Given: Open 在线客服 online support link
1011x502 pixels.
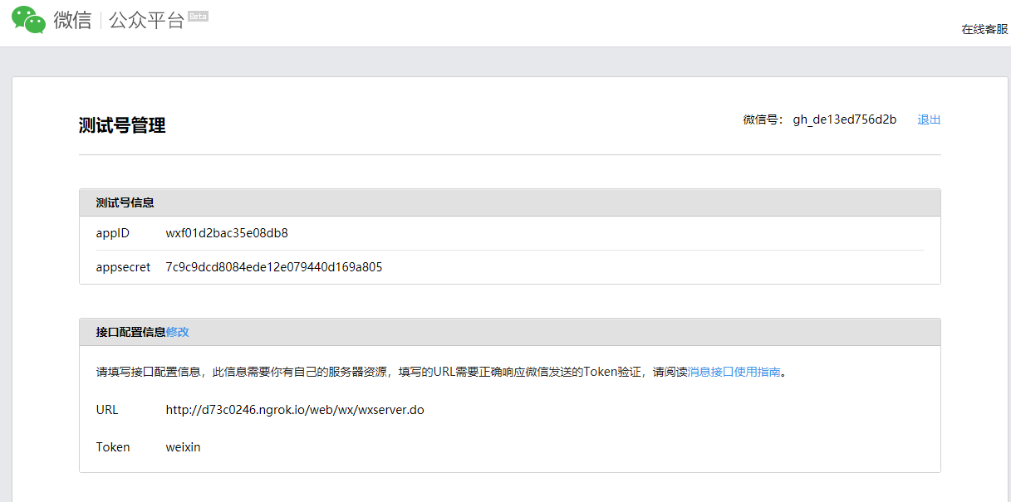Looking at the screenshot, I should (x=984, y=29).
